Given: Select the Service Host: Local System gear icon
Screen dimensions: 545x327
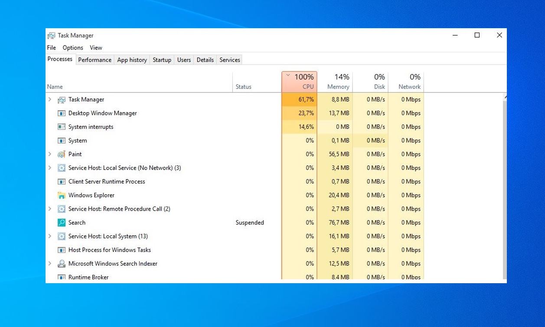Looking at the screenshot, I should click(61, 236).
